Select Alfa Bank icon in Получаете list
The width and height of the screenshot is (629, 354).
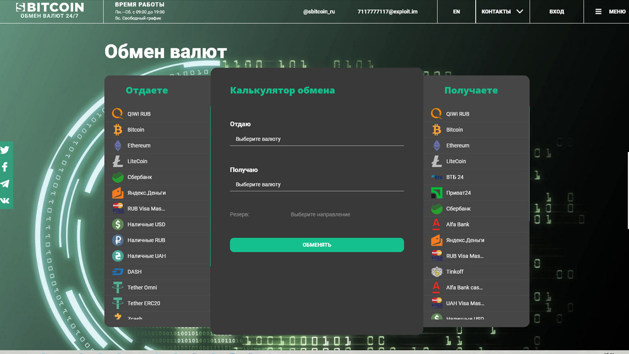(x=436, y=224)
